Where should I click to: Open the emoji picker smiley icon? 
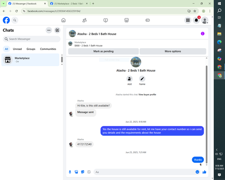point(198,172)
